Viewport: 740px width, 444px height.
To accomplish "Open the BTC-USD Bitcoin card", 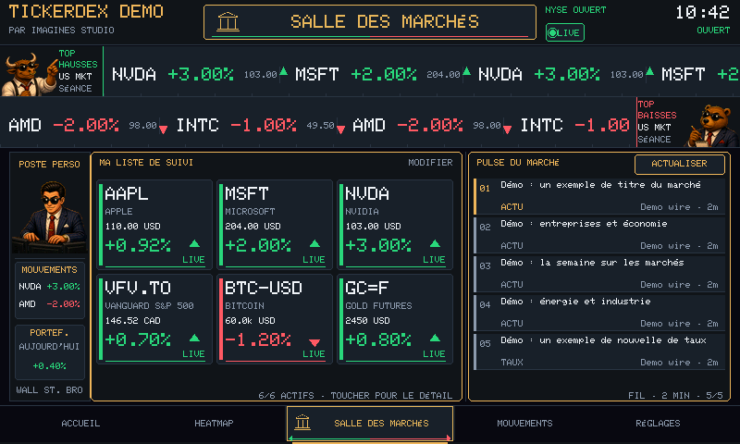I will [275, 319].
